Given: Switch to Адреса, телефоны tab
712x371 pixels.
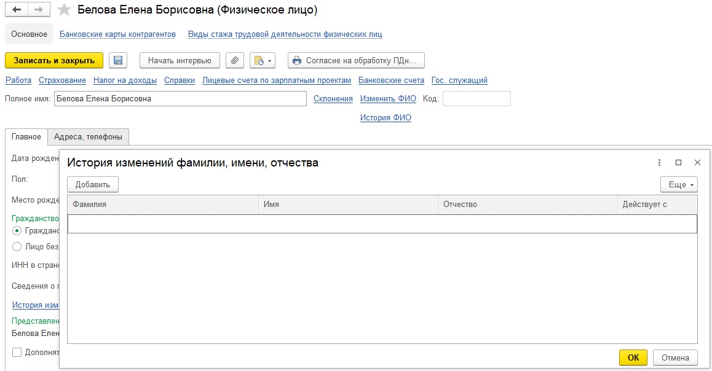Looking at the screenshot, I should tap(88, 137).
